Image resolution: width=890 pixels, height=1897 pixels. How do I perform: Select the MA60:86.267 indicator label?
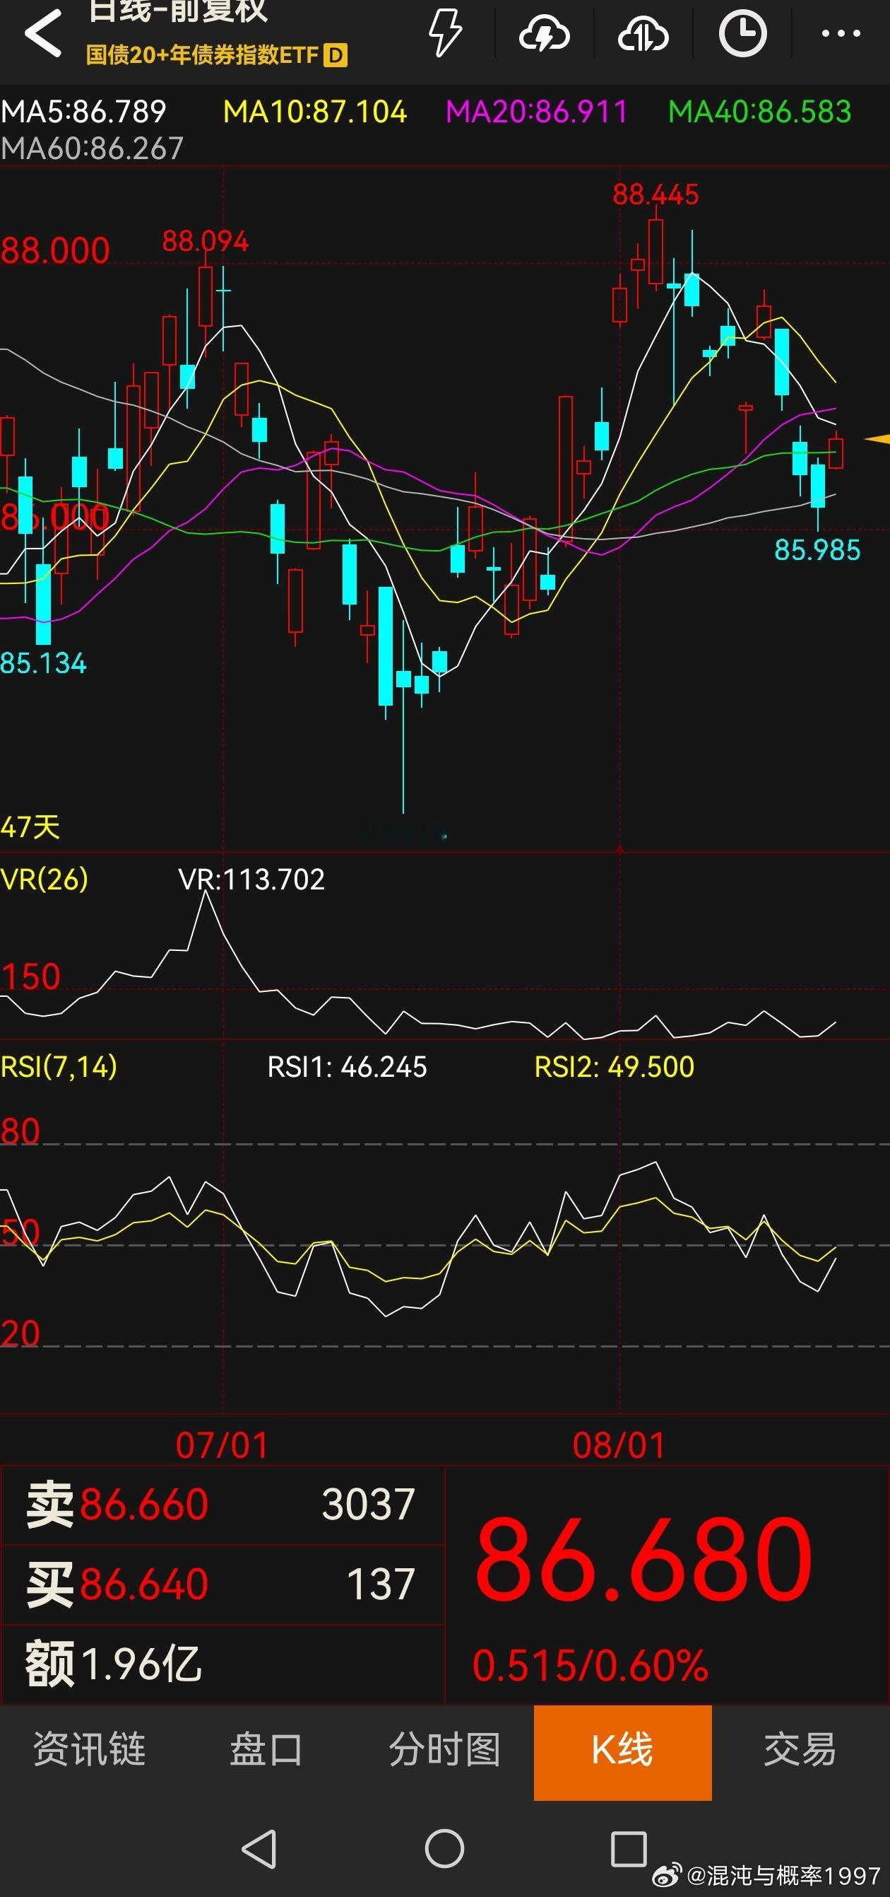point(92,148)
